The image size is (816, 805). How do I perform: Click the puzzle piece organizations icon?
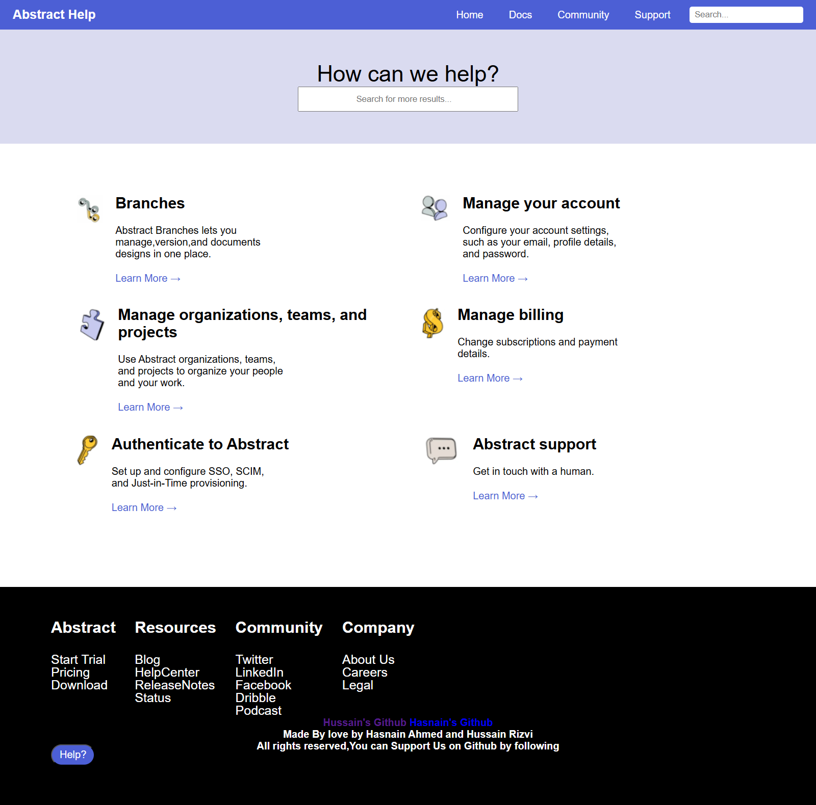[x=92, y=325]
